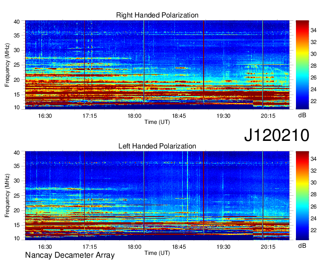
Task: Click the 40 MHz tick on Right Handed plot
Action: coord(17,22)
